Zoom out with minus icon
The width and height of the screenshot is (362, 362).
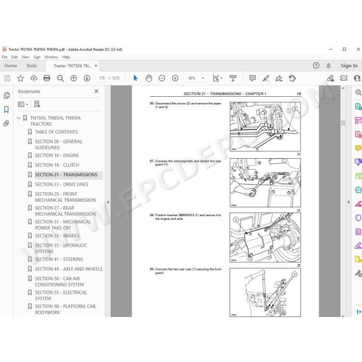pyautogui.click(x=162, y=78)
